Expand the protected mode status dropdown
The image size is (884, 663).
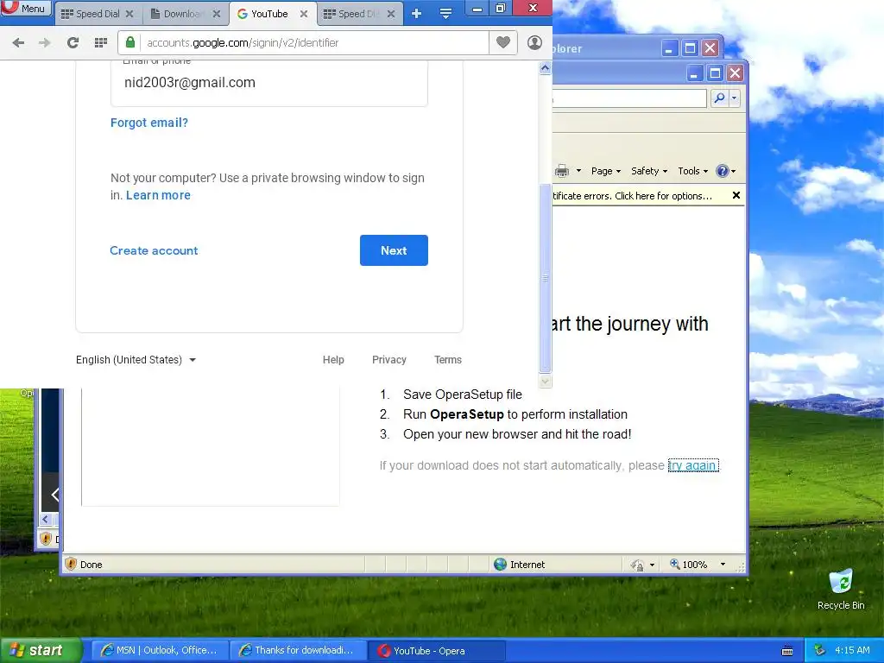(x=653, y=565)
